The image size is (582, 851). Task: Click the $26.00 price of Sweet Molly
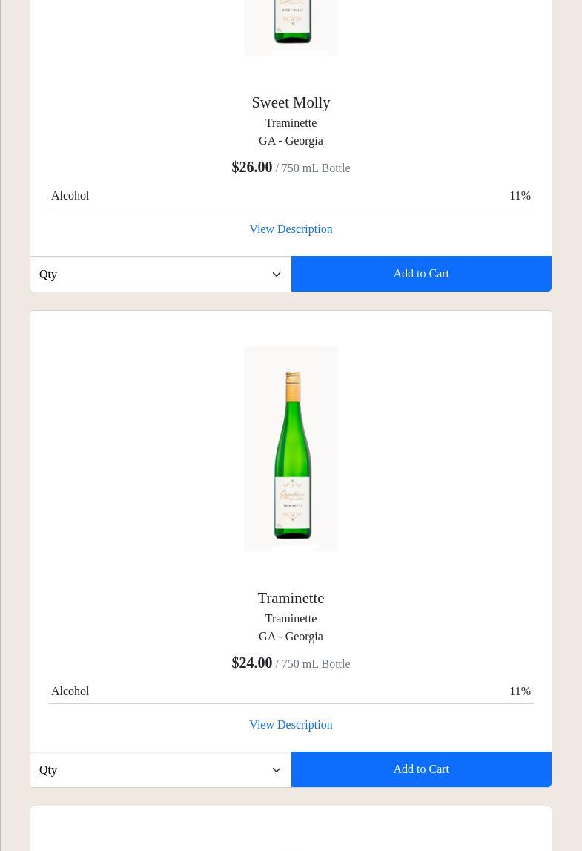pyautogui.click(x=252, y=167)
